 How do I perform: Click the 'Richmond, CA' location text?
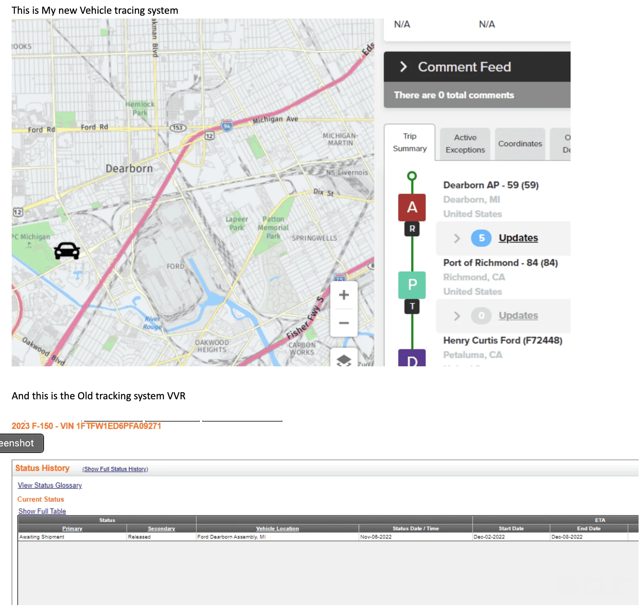(474, 277)
